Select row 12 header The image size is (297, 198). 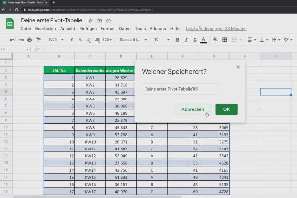pos(6,142)
